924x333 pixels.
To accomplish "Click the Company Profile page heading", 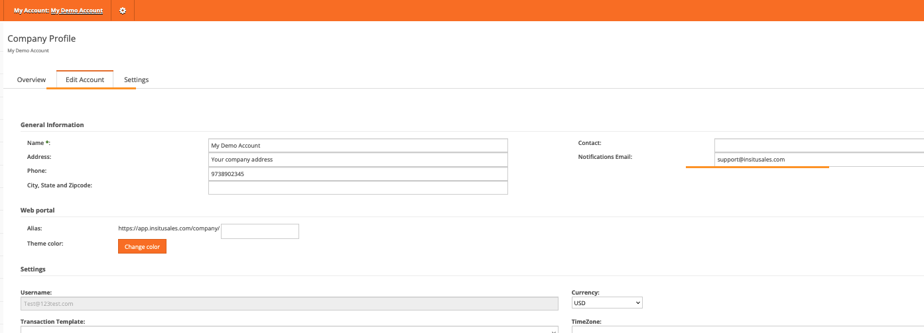I will click(x=42, y=38).
